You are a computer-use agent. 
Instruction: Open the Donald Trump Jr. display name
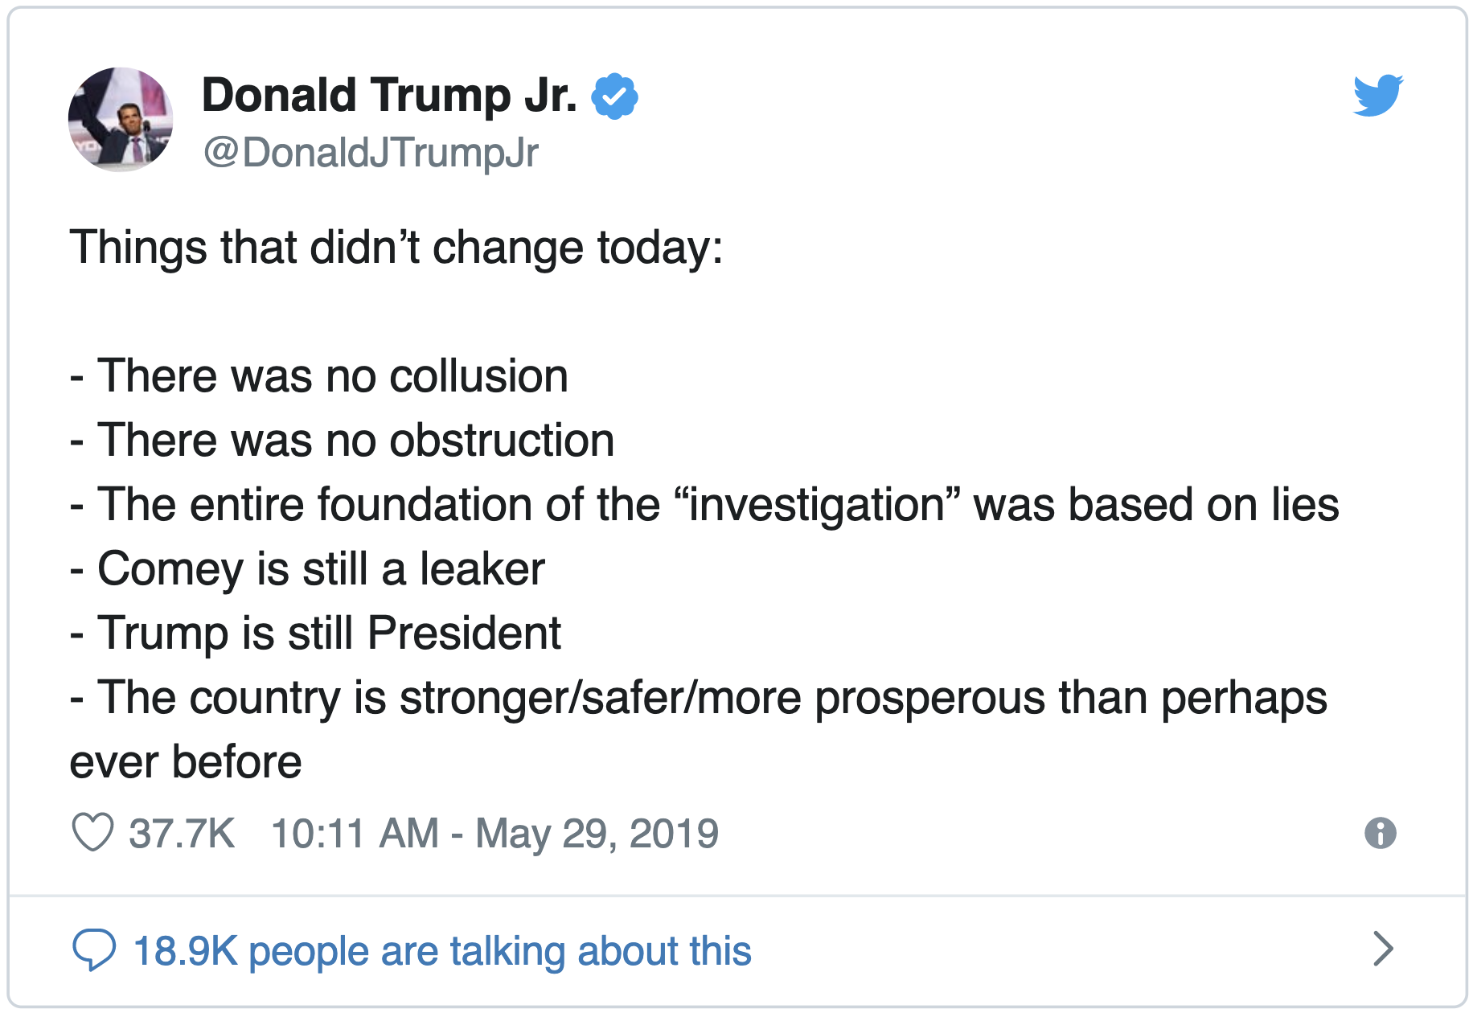[x=389, y=95]
